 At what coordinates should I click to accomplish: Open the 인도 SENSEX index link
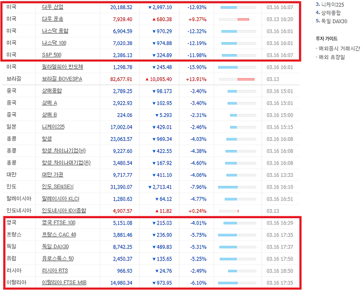pos(58,187)
